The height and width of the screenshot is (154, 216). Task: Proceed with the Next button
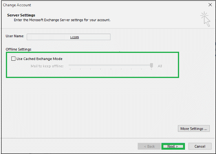point(173,146)
